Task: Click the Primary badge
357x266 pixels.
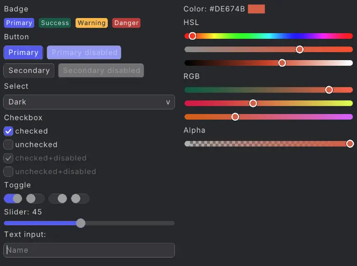Action: pyautogui.click(x=19, y=23)
